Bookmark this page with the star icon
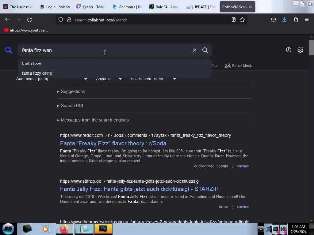 coord(242,20)
